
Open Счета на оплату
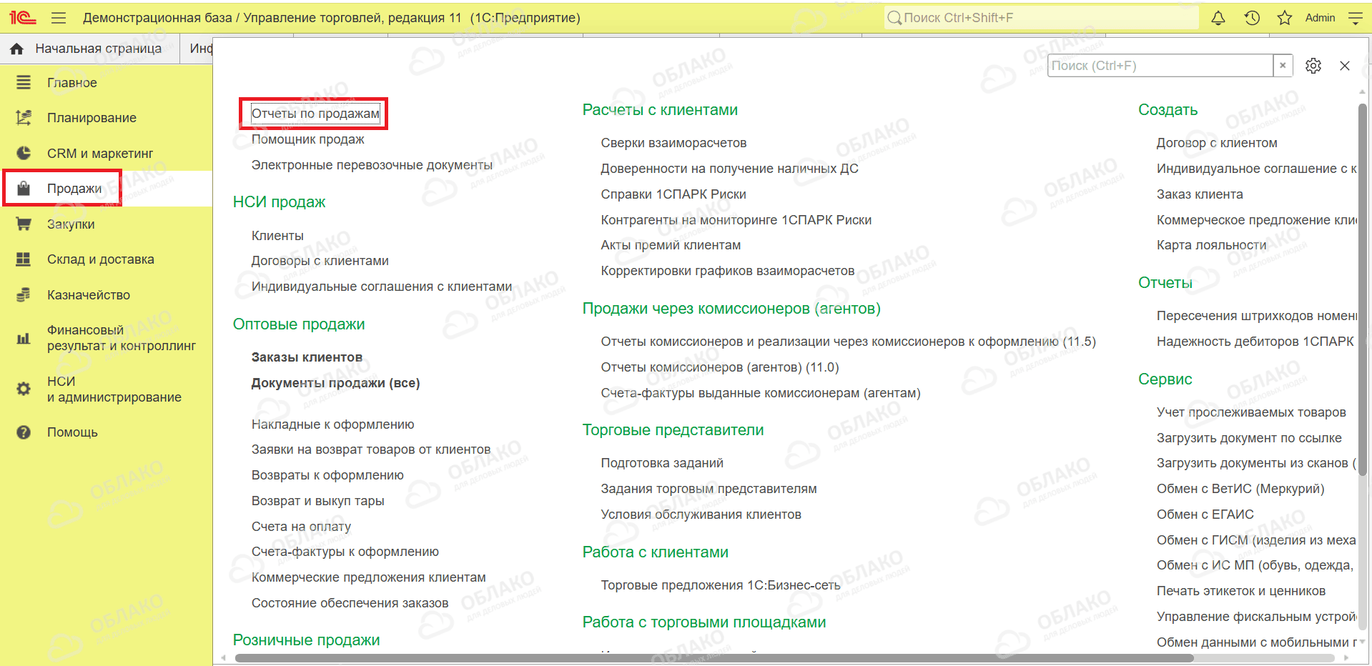301,527
